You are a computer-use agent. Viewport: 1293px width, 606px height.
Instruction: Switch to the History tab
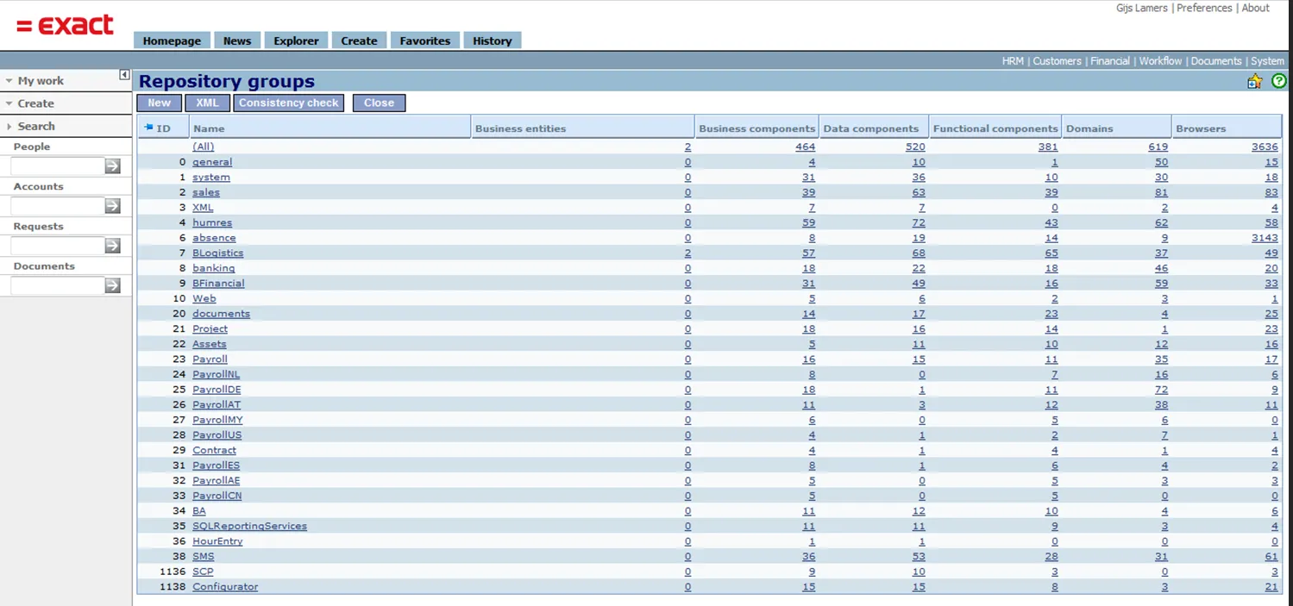tap(492, 41)
